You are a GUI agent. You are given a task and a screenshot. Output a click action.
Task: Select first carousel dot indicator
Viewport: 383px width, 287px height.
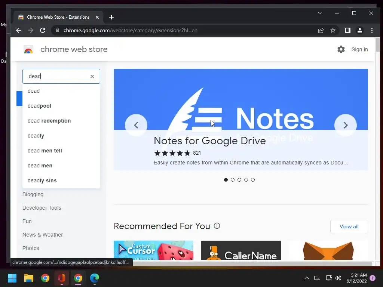[226, 180]
